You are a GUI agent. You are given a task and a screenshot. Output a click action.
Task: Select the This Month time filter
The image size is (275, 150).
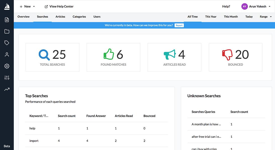pos(231,16)
